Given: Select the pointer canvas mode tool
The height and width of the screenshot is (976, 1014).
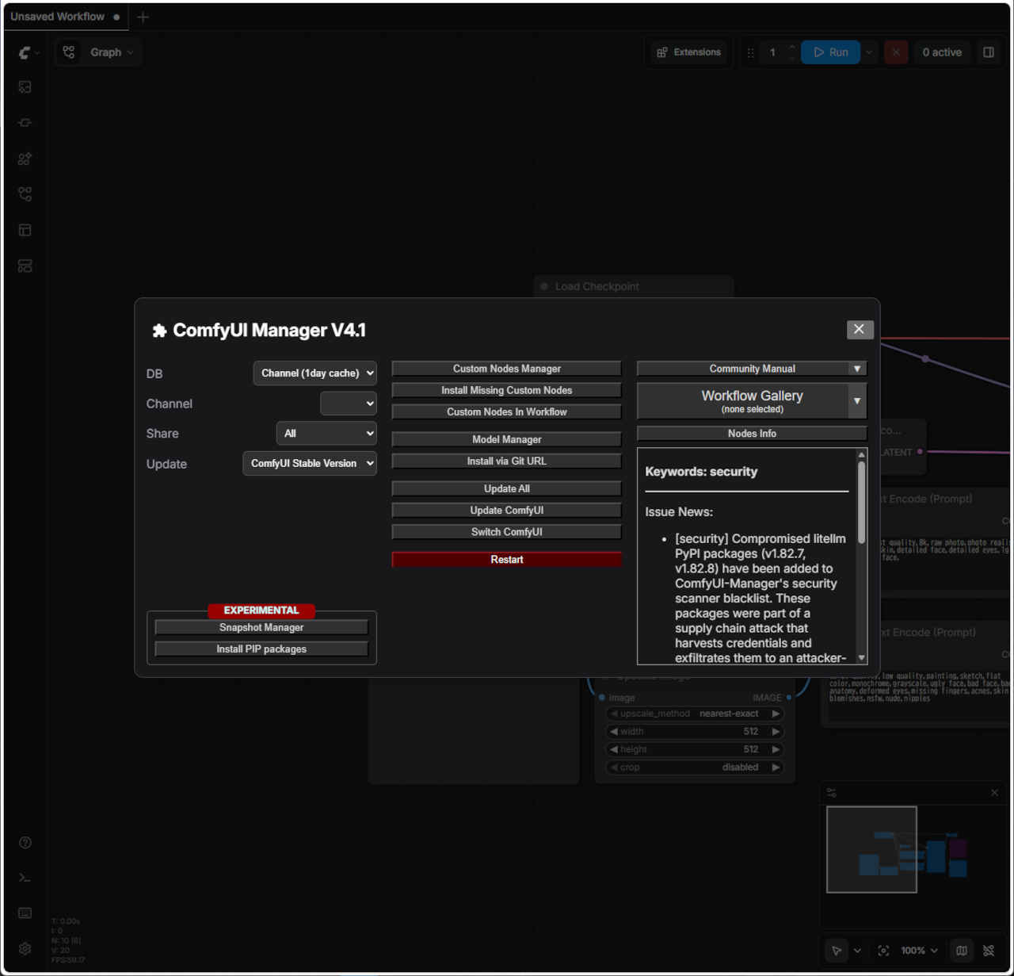Looking at the screenshot, I should coord(837,951).
